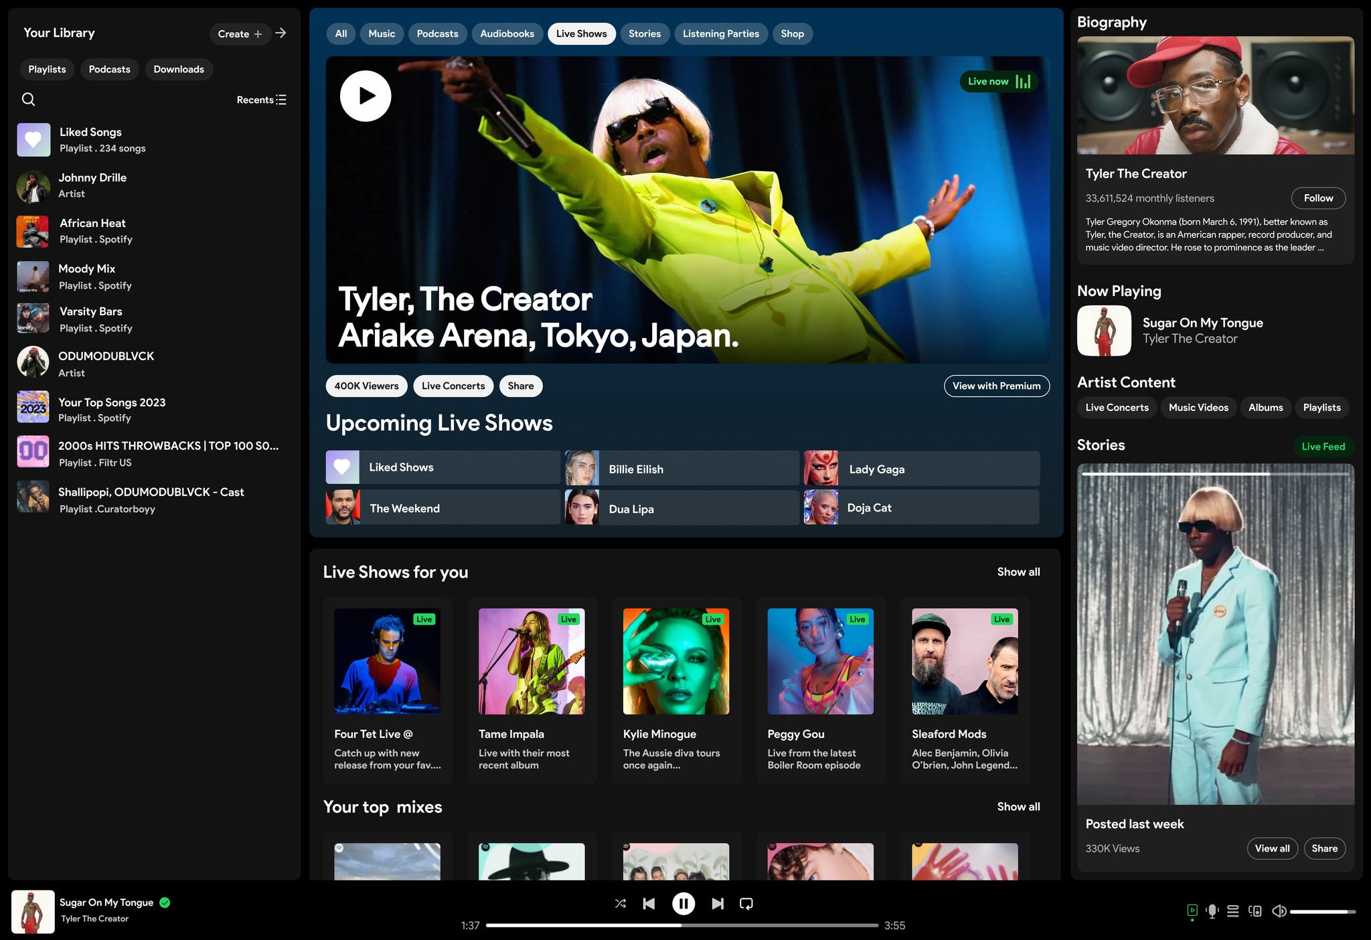
Task: Open the lyrics microphone icon
Action: [1212, 911]
